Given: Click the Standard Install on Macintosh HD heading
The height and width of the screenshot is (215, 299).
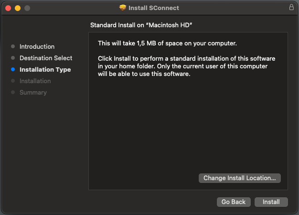Looking at the screenshot, I should coord(141,25).
